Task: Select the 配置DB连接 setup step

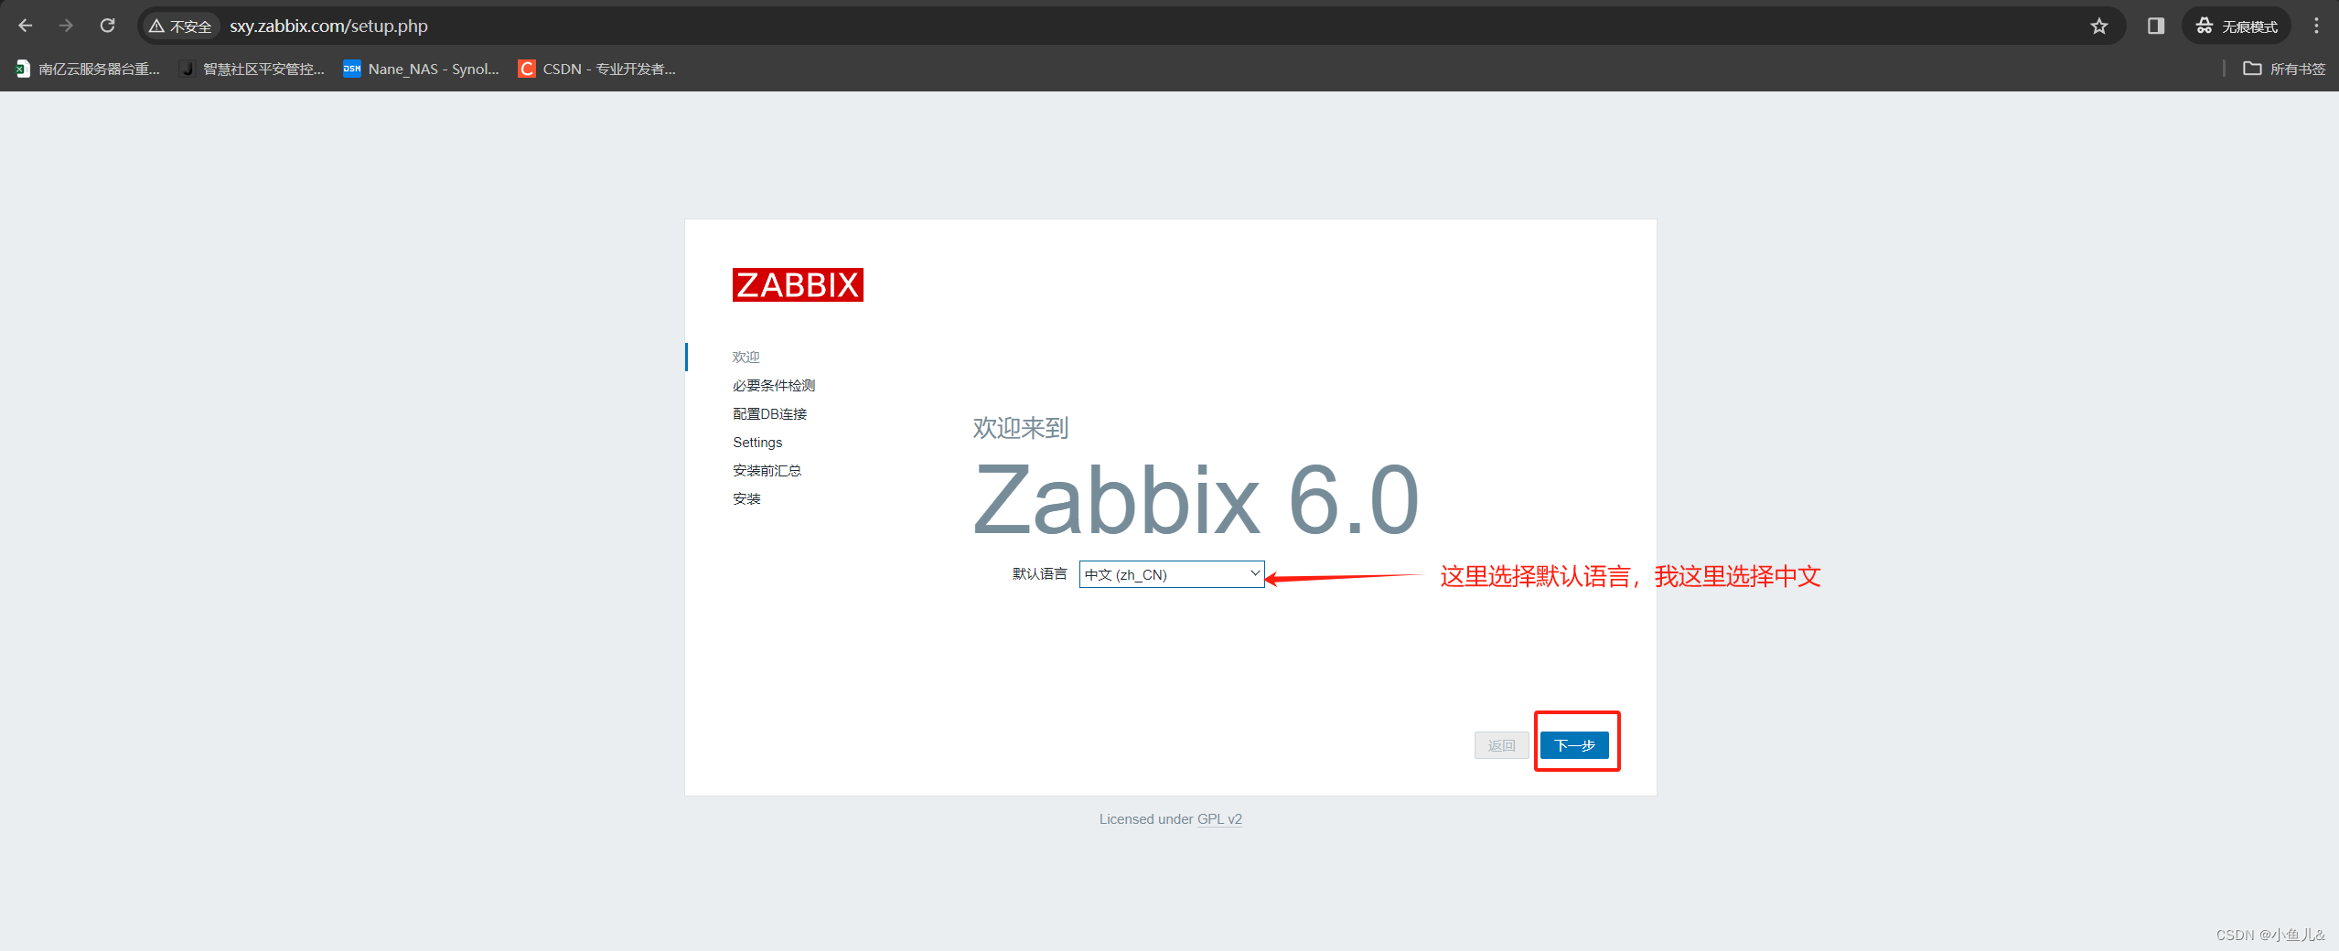Action: tap(769, 413)
